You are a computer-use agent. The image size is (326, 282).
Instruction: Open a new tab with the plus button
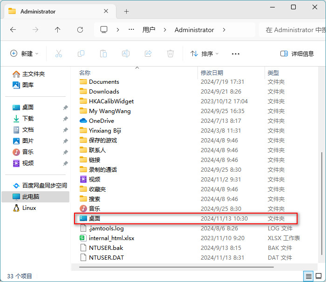point(126,11)
